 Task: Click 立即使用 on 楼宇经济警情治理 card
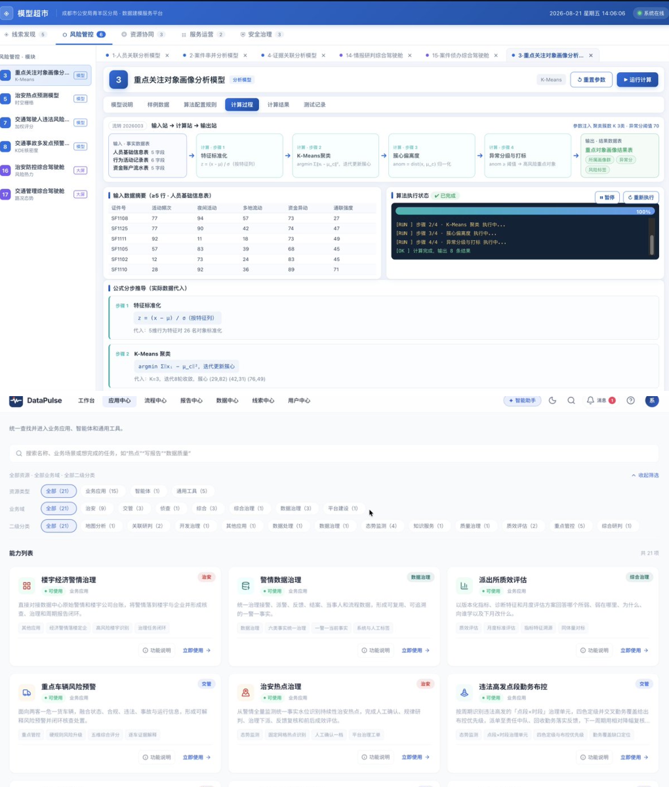click(x=197, y=651)
